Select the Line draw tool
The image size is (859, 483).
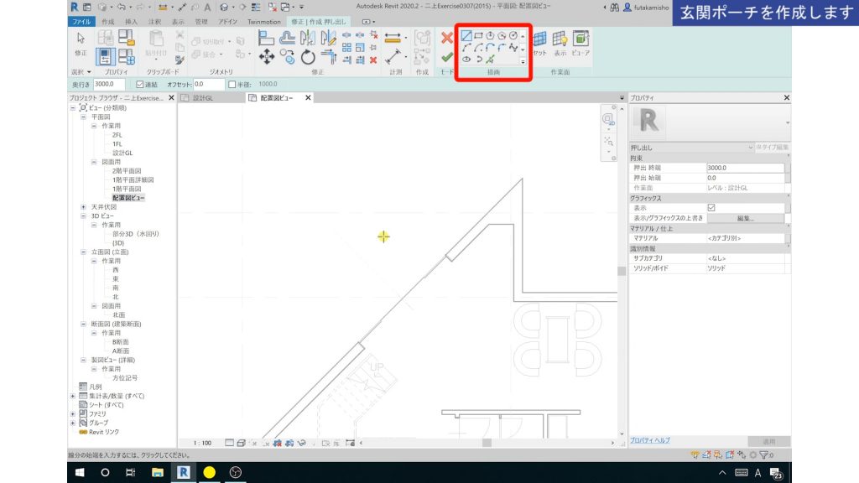point(465,35)
